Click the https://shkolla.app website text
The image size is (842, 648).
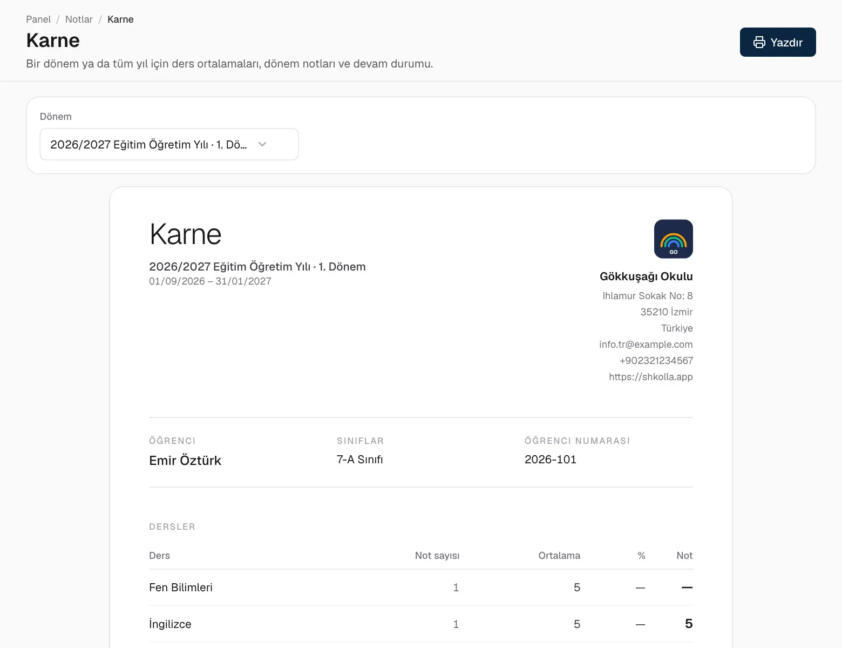[x=650, y=377]
